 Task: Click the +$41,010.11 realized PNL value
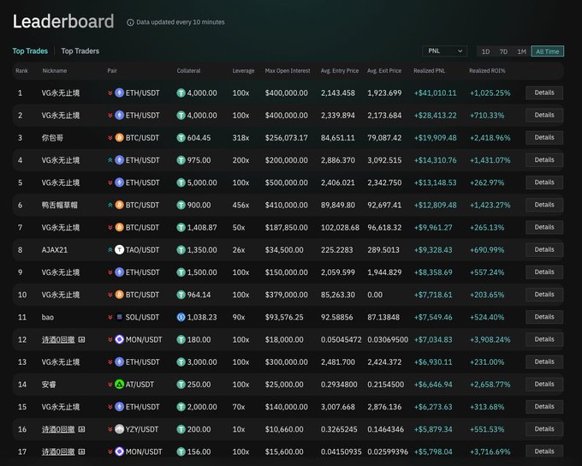click(436, 93)
